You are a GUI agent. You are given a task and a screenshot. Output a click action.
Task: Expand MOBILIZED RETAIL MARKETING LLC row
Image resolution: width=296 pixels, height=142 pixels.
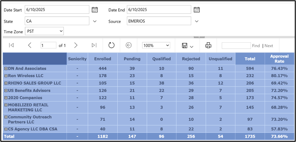tap(6, 105)
